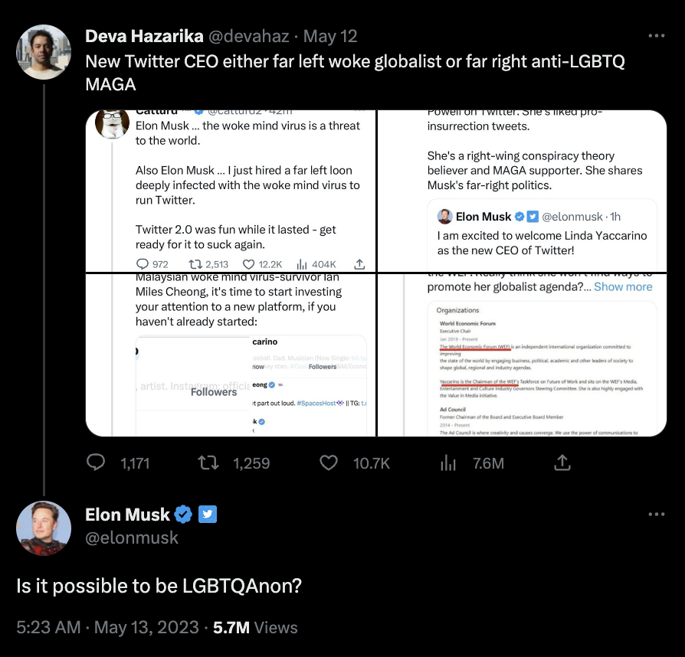Screen dimensions: 685x657
Task: Open Elon Musk's profile avatar
Action: 44,529
